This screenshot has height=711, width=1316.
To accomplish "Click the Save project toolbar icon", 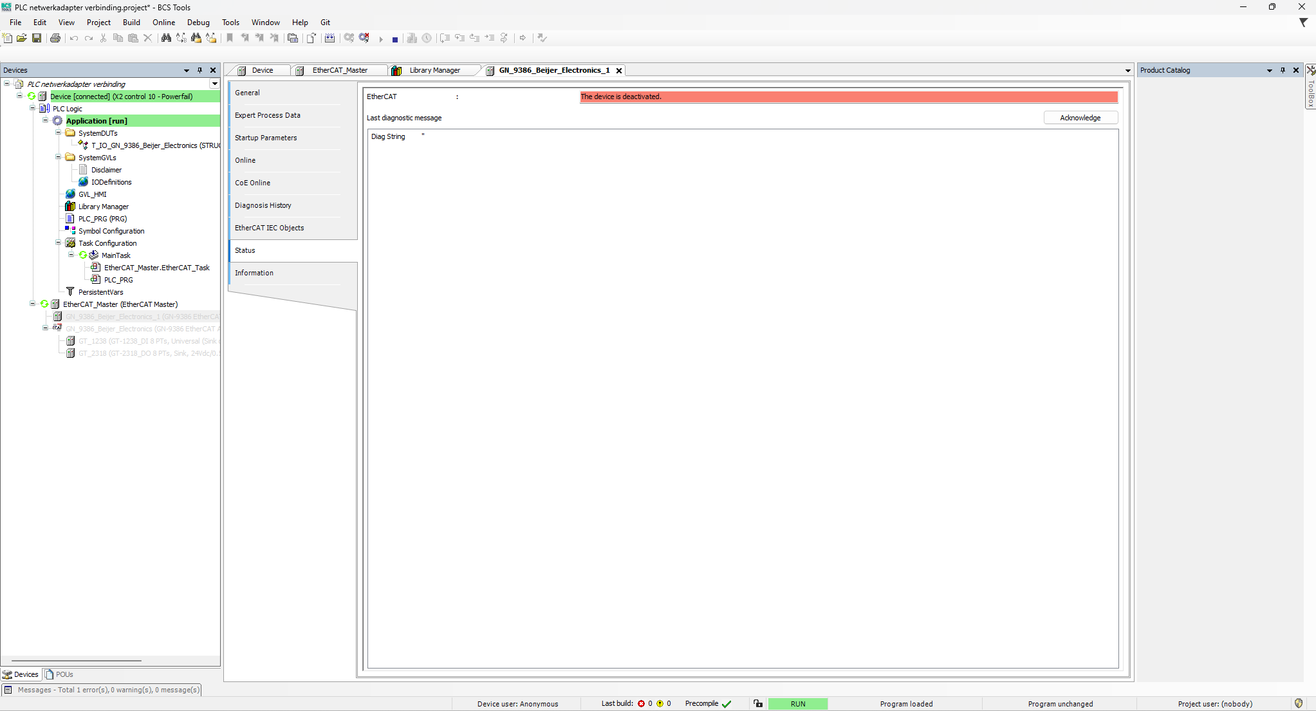I will pos(37,38).
